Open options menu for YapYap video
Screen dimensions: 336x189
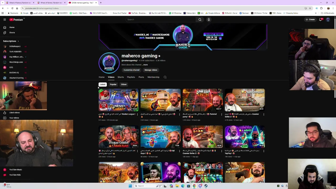pyautogui.click(x=264, y=151)
